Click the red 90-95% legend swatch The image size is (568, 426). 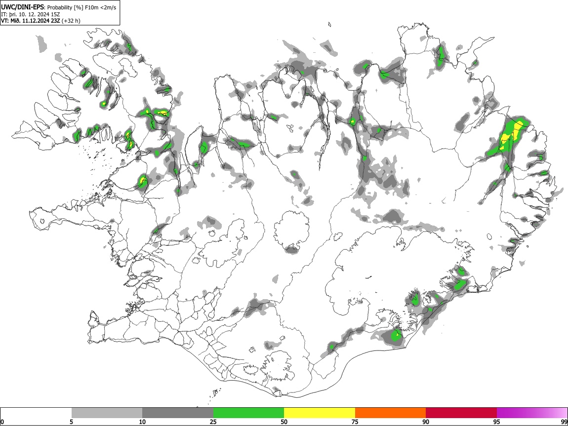(461, 413)
